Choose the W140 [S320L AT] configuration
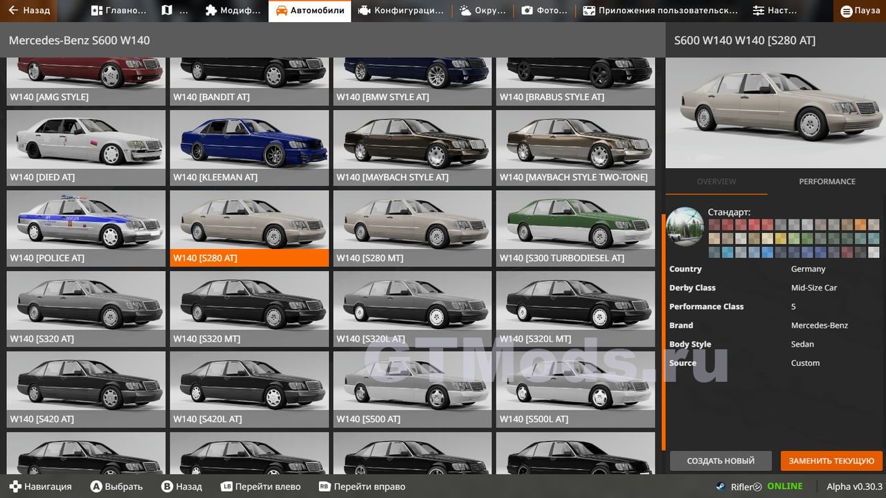This screenshot has width=886, height=498. [x=413, y=309]
